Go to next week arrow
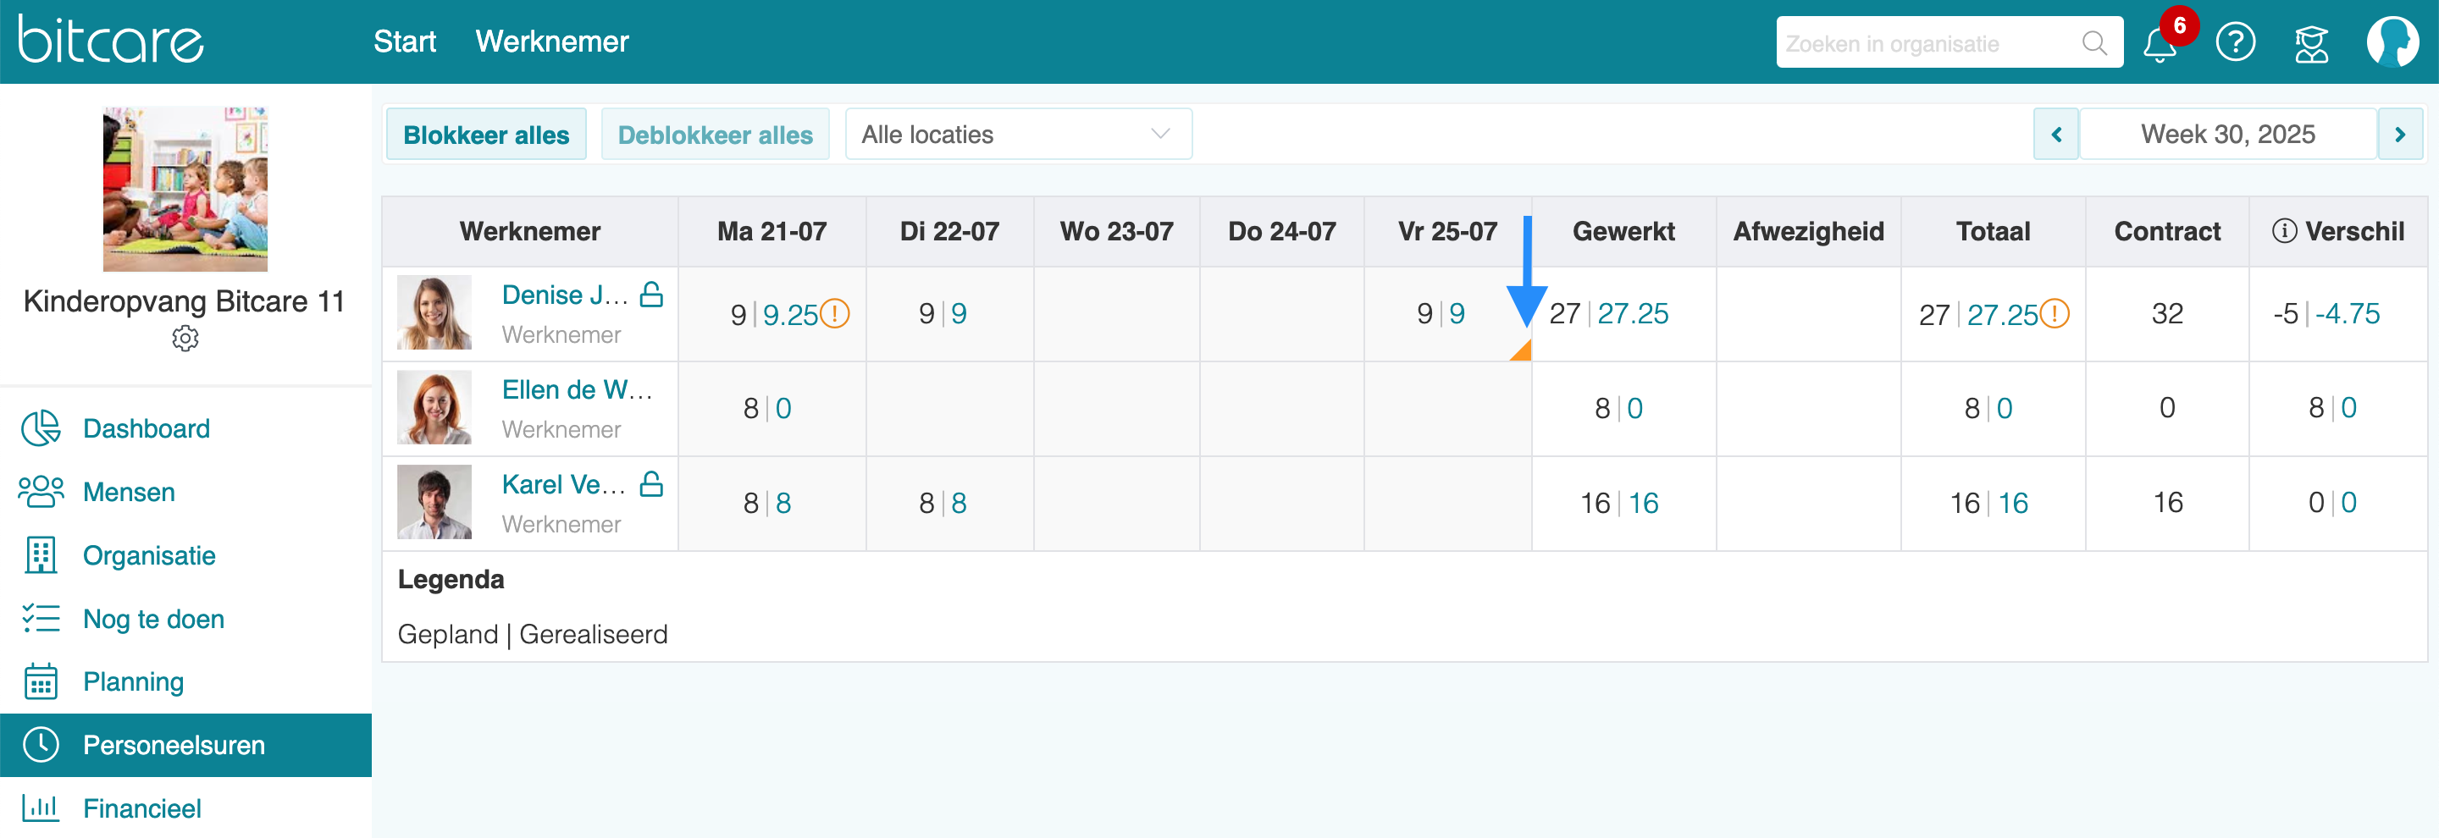 2399,135
